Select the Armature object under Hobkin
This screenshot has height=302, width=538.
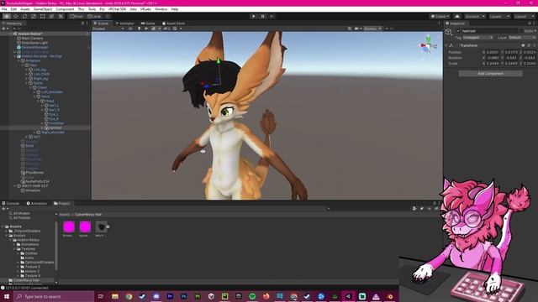(x=33, y=60)
